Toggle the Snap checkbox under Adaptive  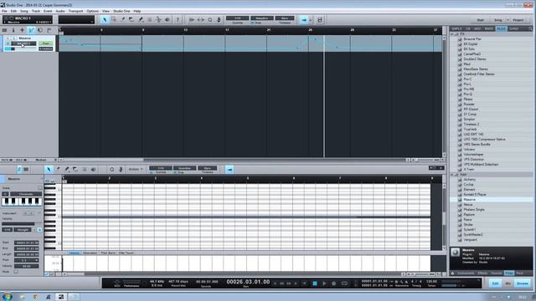(253, 23)
